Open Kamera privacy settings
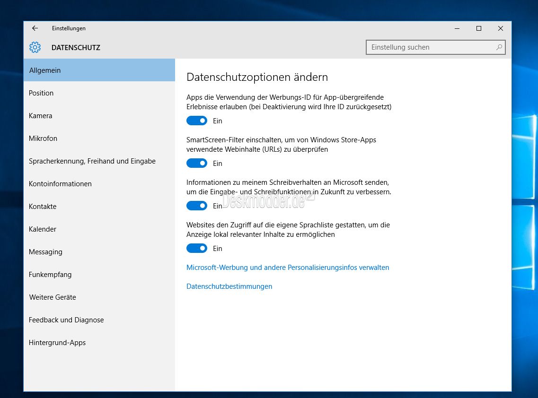 99,115
